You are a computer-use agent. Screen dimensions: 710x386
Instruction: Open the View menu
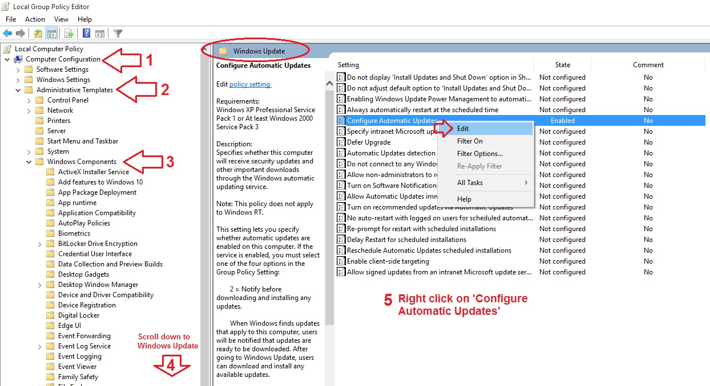[61, 19]
